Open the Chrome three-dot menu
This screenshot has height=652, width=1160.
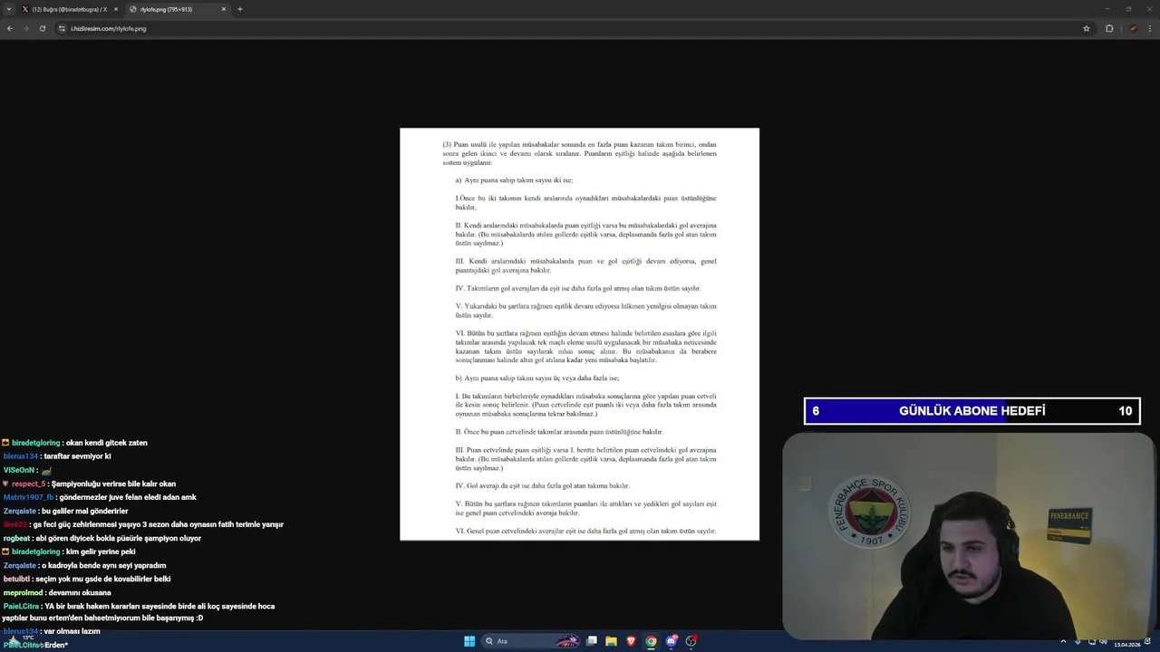tap(1150, 28)
